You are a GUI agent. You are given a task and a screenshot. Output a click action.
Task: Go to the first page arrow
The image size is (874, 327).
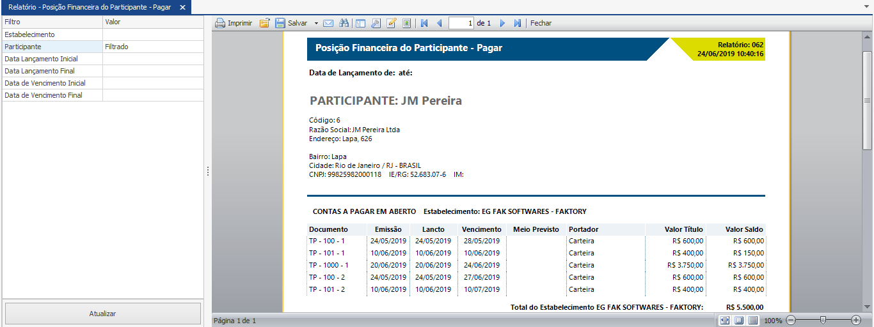click(x=424, y=23)
